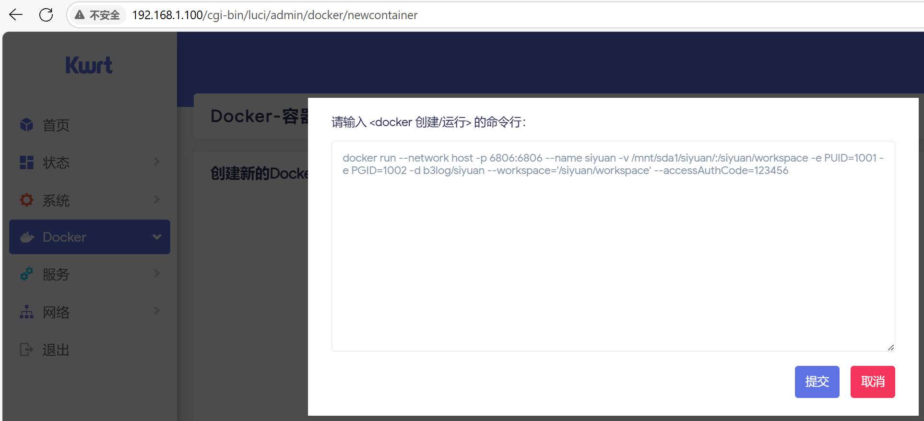Click the cogs icon beside 服务
The image size is (924, 421).
[x=27, y=274]
